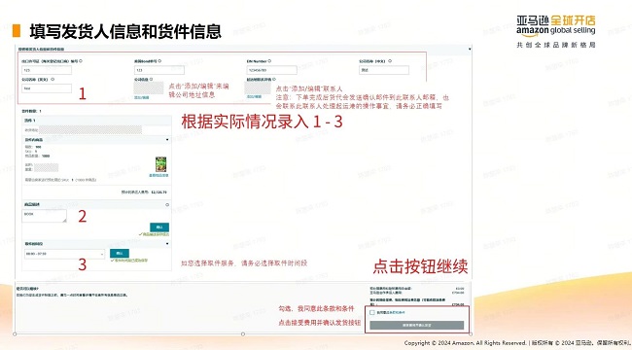
Task: Open the pickup time slot dropdown
Action: tap(64, 254)
